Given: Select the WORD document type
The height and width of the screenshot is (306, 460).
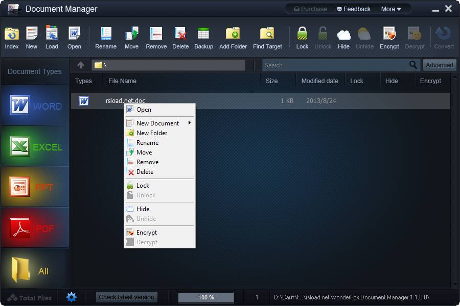Looking at the screenshot, I should click(35, 106).
